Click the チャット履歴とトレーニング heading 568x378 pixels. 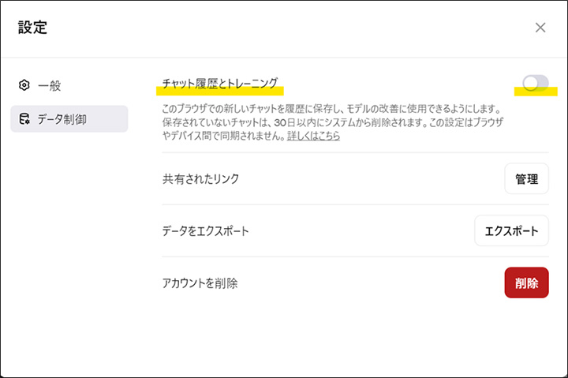tap(220, 83)
